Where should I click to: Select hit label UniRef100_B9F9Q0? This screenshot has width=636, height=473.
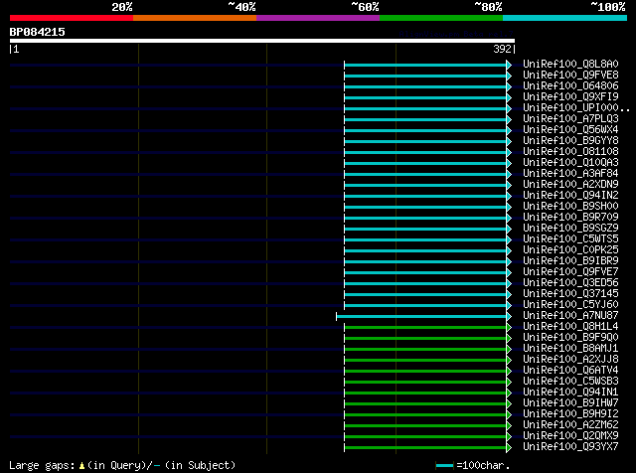(x=570, y=338)
